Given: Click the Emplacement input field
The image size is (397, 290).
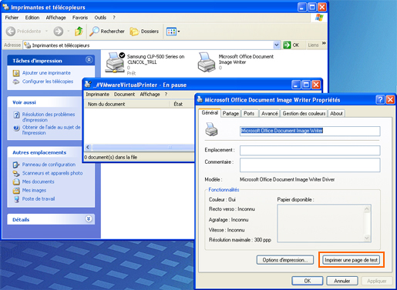Looking at the screenshot, I should click(x=310, y=150).
